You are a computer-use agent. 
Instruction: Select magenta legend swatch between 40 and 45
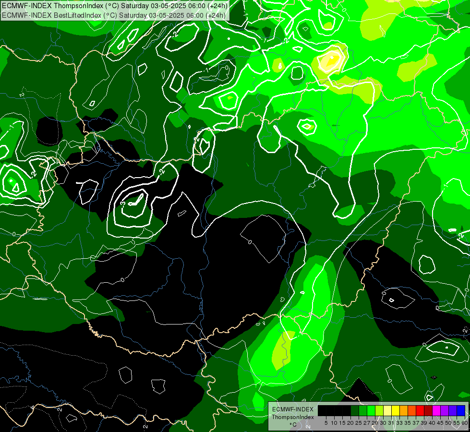click(x=436, y=410)
